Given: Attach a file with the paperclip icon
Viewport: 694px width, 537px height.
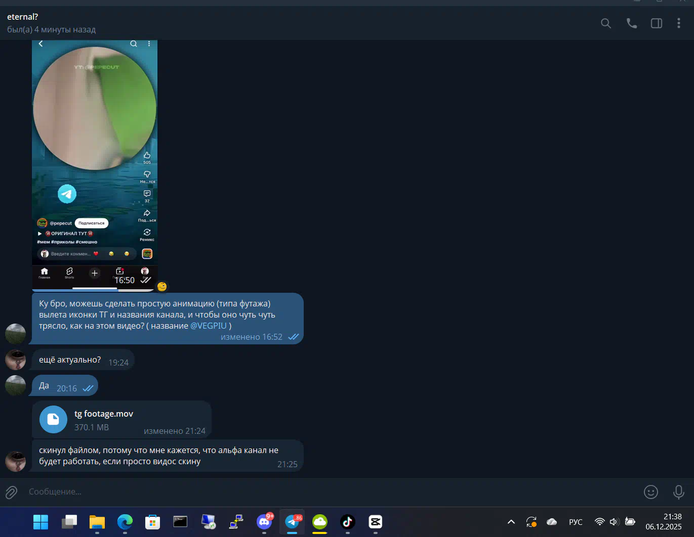Looking at the screenshot, I should (11, 492).
